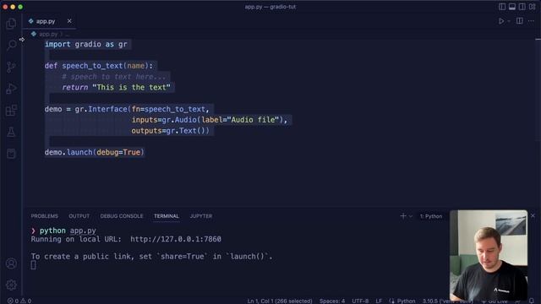Select the app.py editor tab
Viewport: 541px width, 304px height.
(x=50, y=21)
